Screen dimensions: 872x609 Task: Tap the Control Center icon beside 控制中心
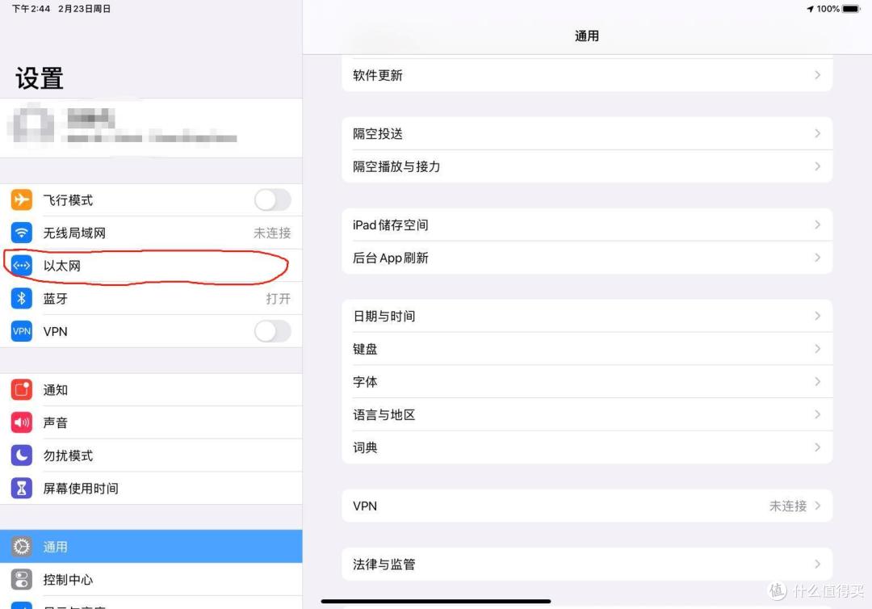click(x=21, y=579)
